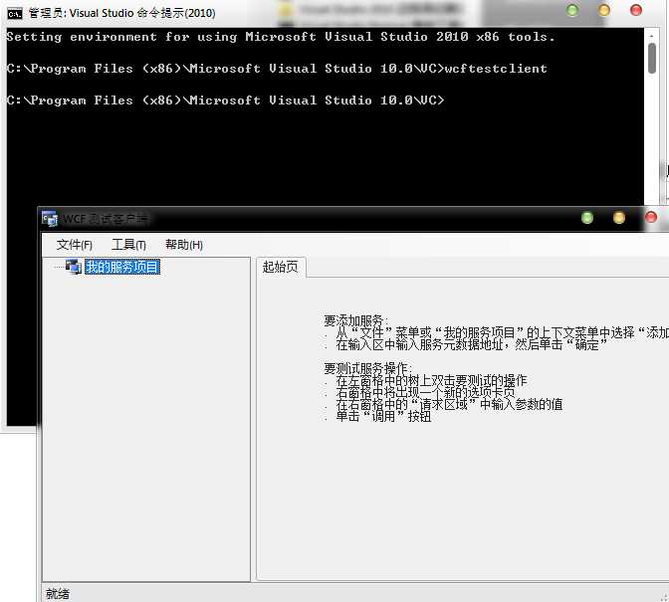Screen dimensions: 669x602
Task: Click the line 在输入区中输入服务元数据地址
Action: pyautogui.click(x=472, y=344)
